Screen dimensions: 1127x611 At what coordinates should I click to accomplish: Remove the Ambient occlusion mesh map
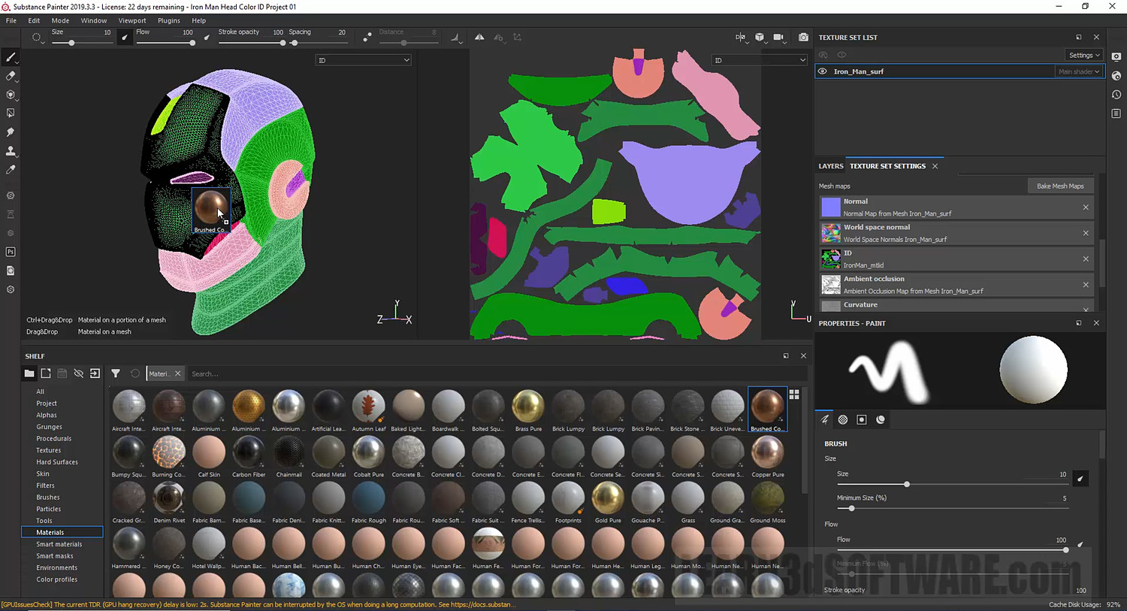click(x=1086, y=285)
